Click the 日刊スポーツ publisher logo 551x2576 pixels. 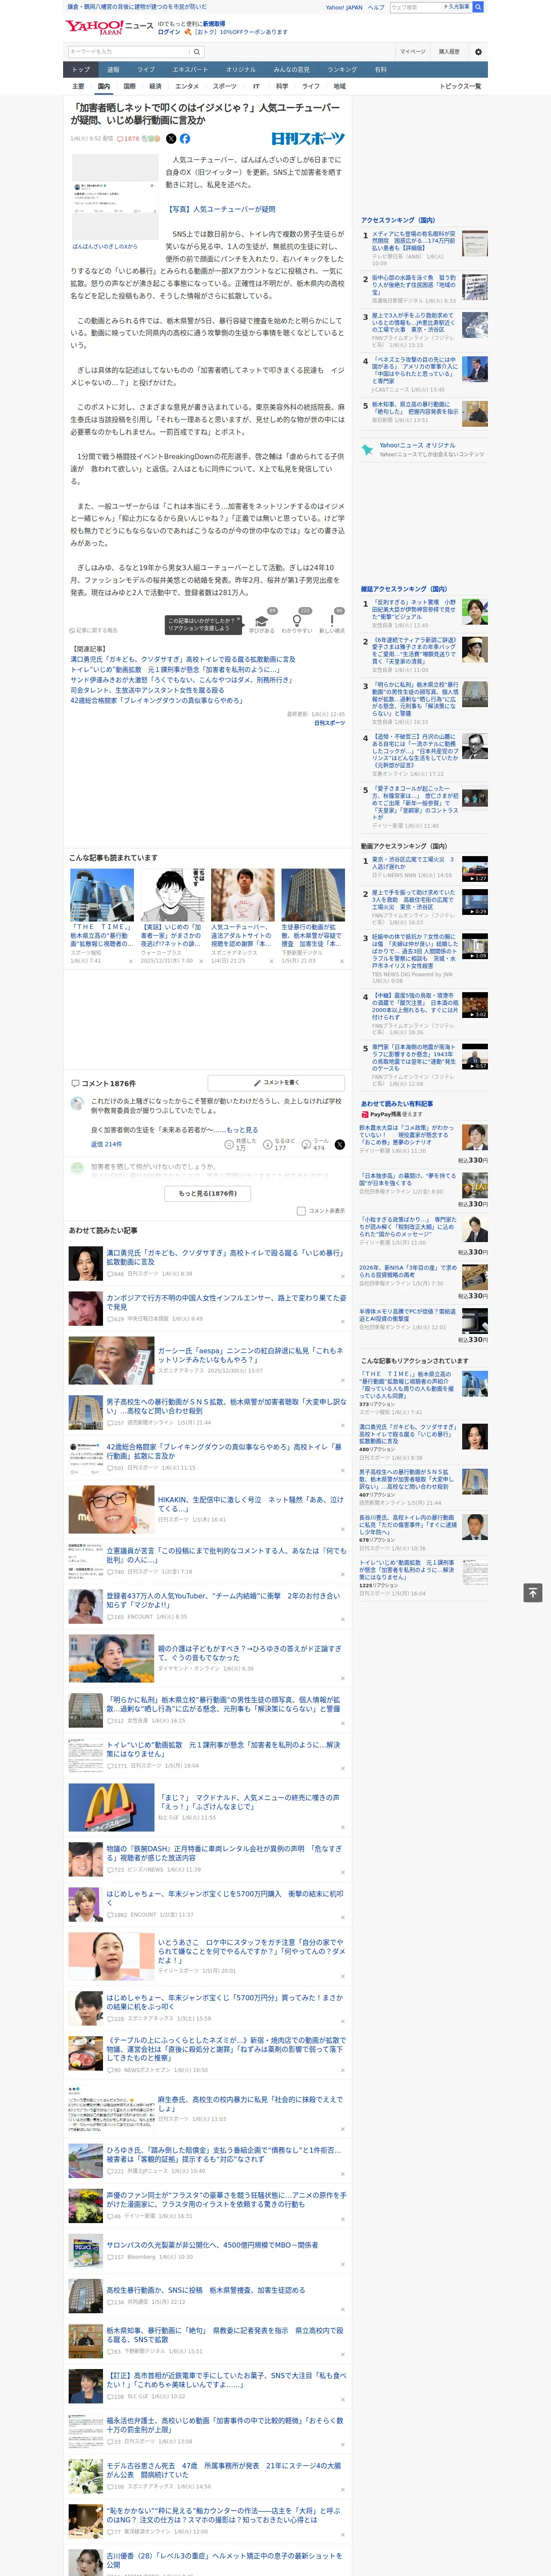point(308,139)
